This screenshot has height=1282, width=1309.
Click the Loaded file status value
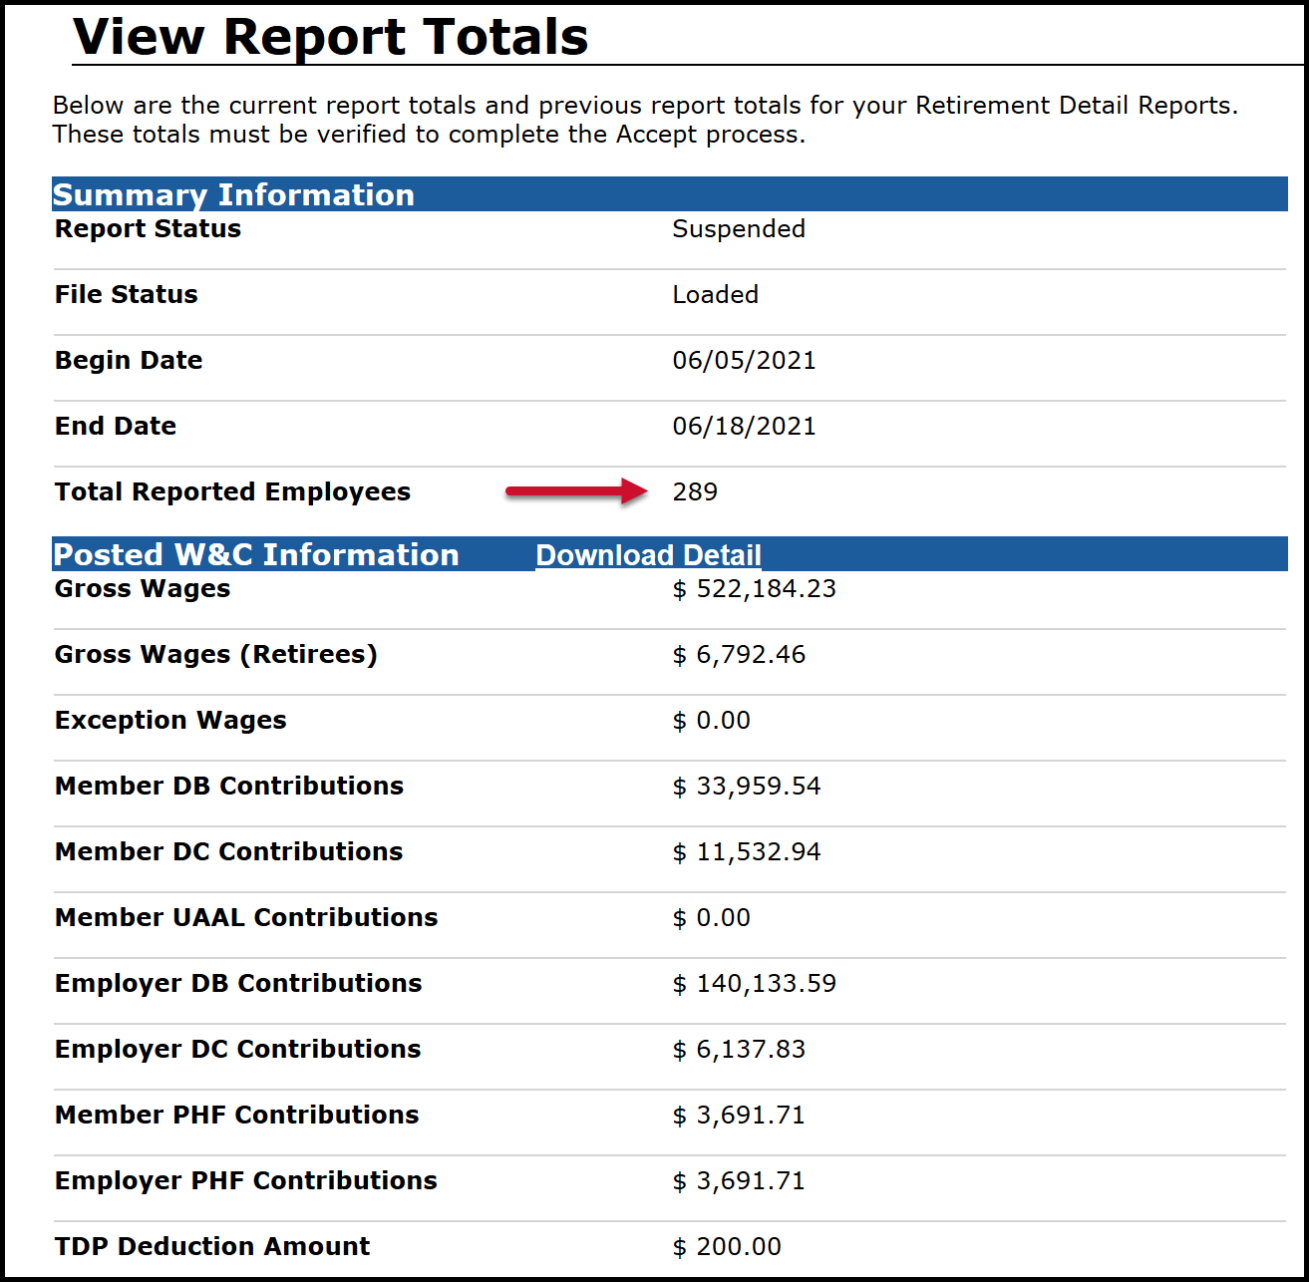click(x=715, y=295)
